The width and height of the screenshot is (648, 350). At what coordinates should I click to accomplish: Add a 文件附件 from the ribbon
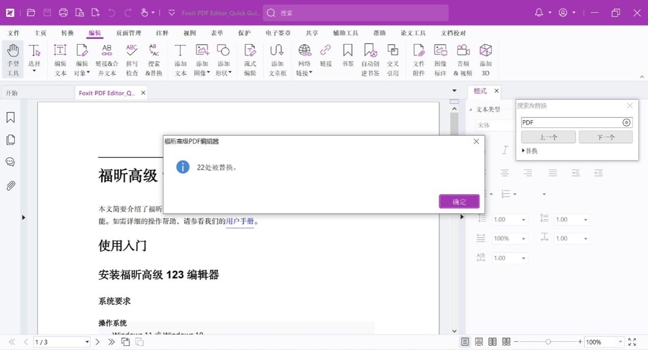tap(419, 59)
